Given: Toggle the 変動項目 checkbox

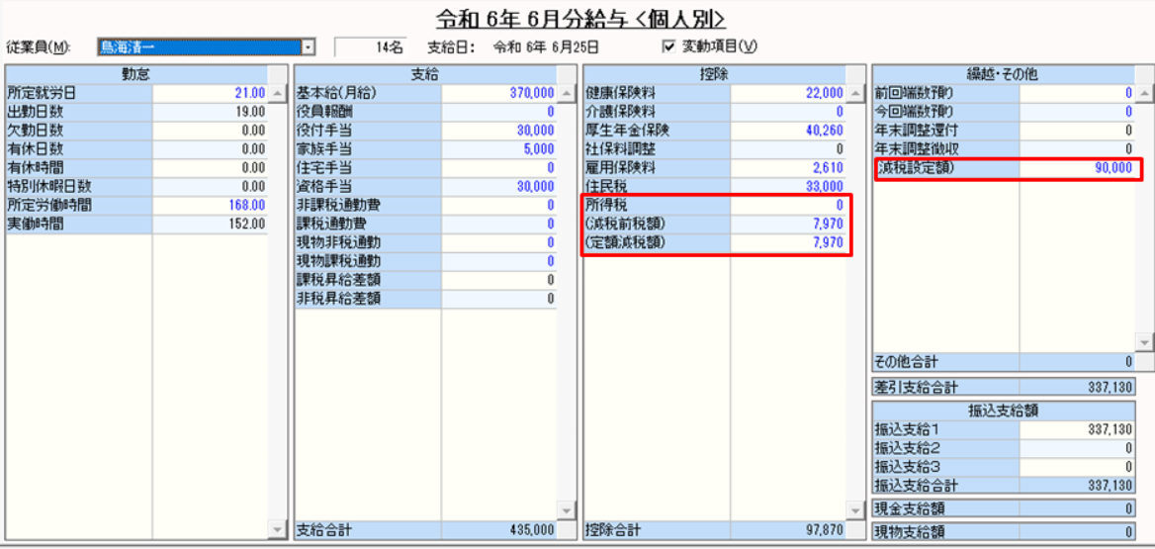Looking at the screenshot, I should (x=667, y=46).
